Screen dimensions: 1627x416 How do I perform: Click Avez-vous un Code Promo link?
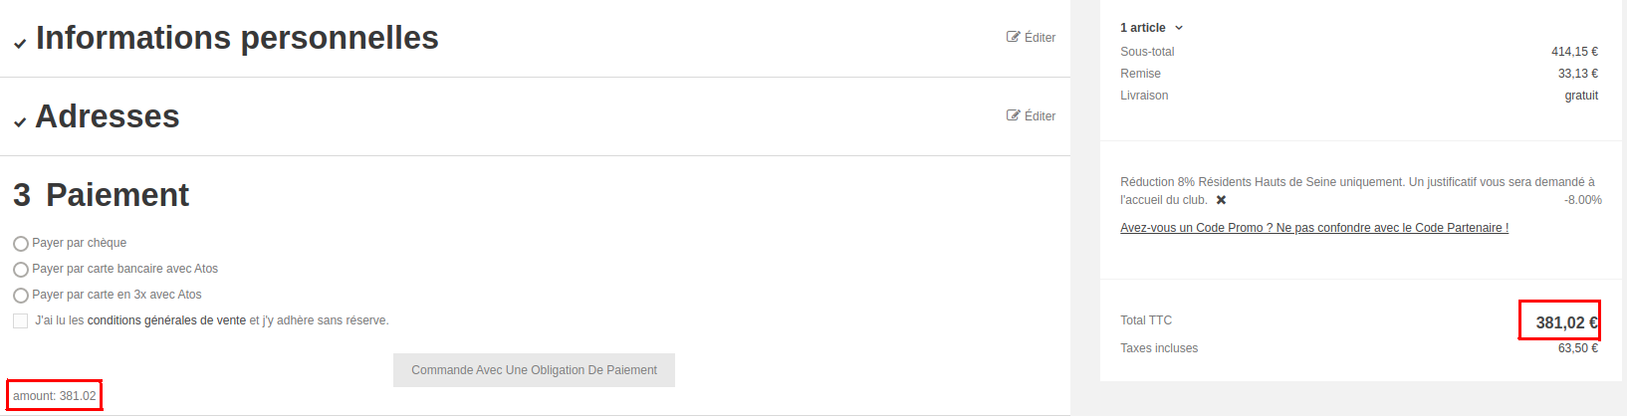(1313, 228)
